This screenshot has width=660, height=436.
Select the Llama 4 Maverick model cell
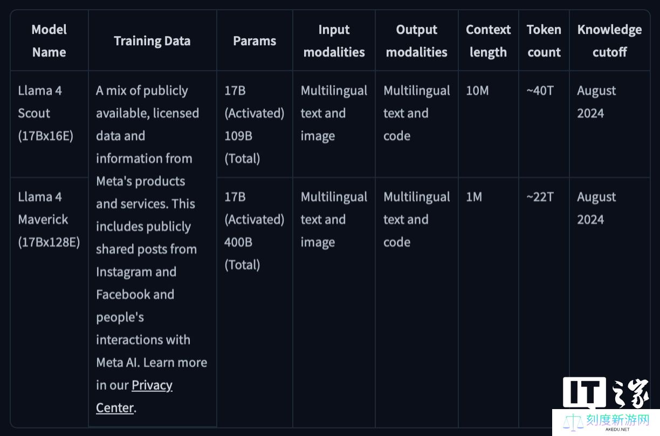[49, 220]
